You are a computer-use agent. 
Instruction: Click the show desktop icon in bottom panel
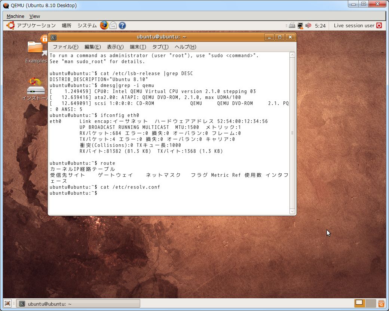(x=7, y=303)
